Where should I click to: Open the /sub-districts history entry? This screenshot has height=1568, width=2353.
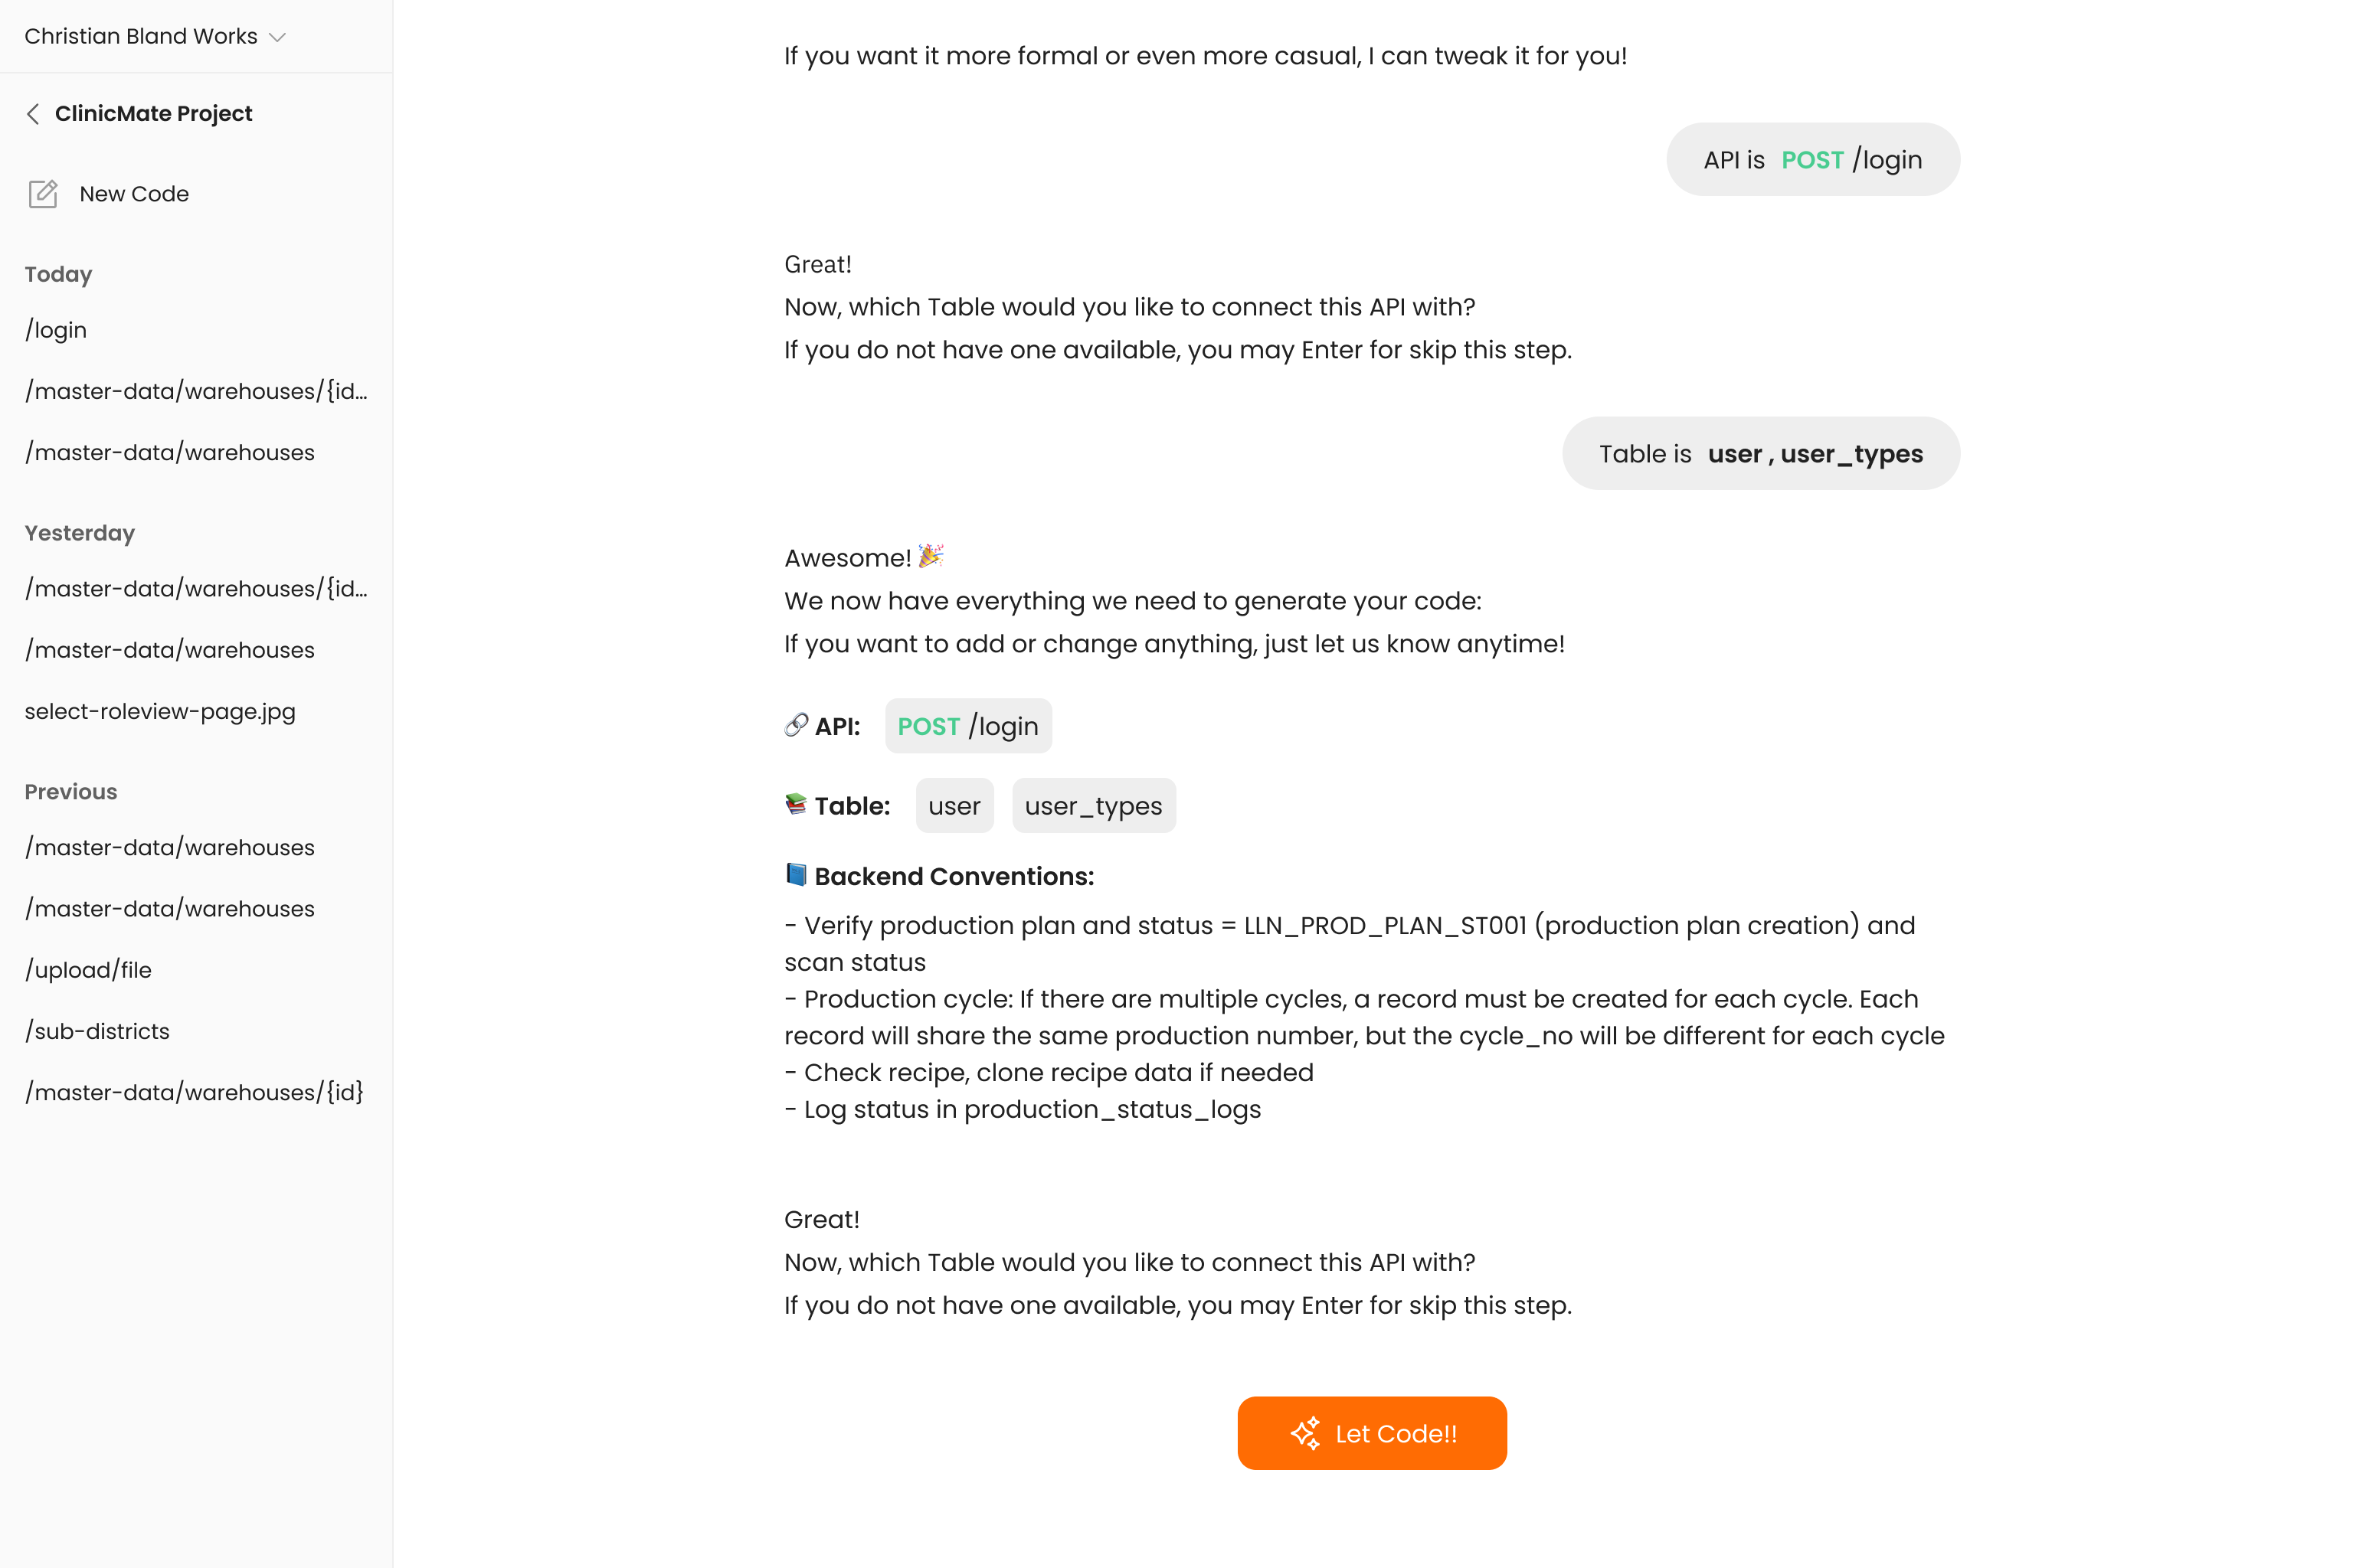click(x=97, y=1031)
